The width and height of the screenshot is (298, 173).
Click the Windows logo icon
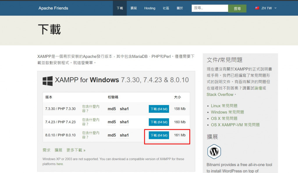(x=47, y=81)
